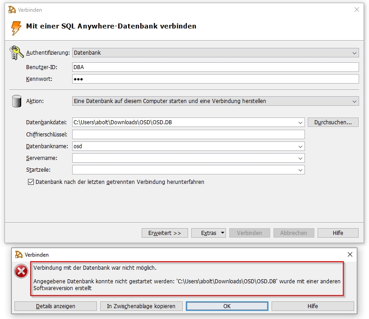Open the Extras menu button
369x319 pixels.
(x=208, y=233)
